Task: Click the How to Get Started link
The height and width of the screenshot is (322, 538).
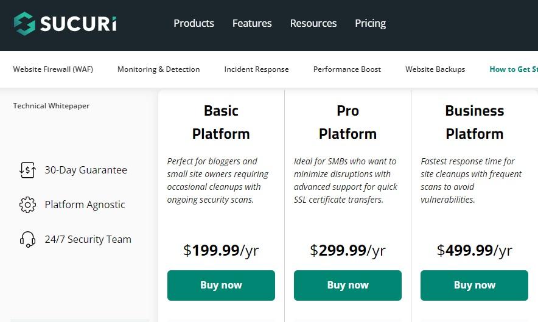Action: [x=513, y=69]
